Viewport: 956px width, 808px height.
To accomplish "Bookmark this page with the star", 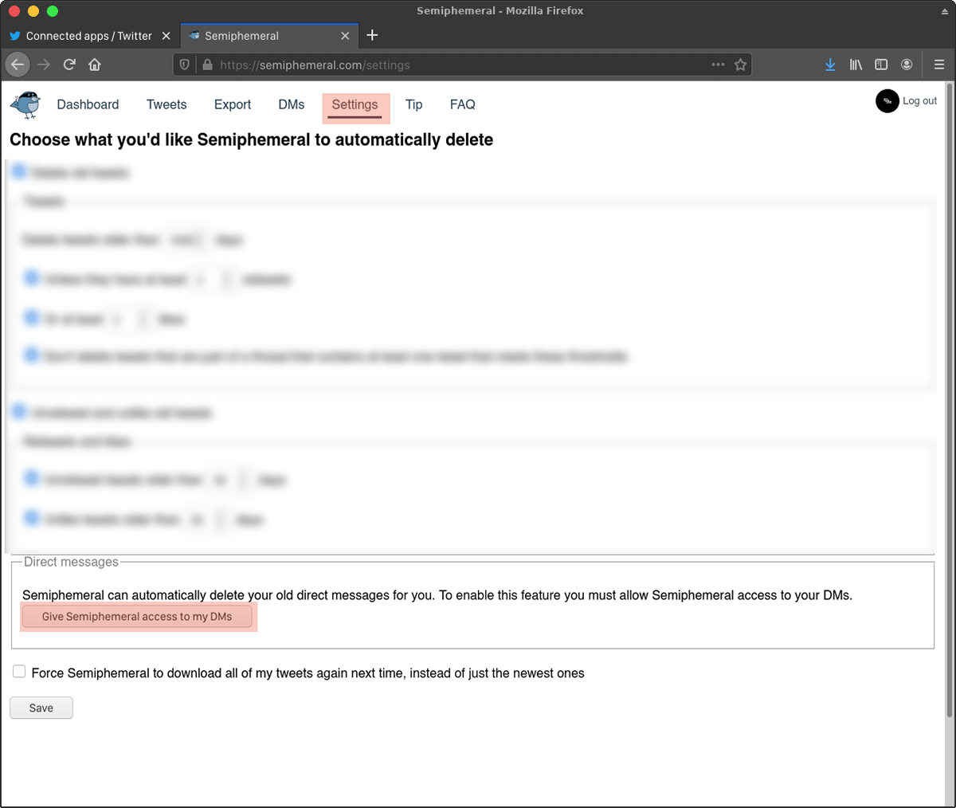I will (740, 65).
